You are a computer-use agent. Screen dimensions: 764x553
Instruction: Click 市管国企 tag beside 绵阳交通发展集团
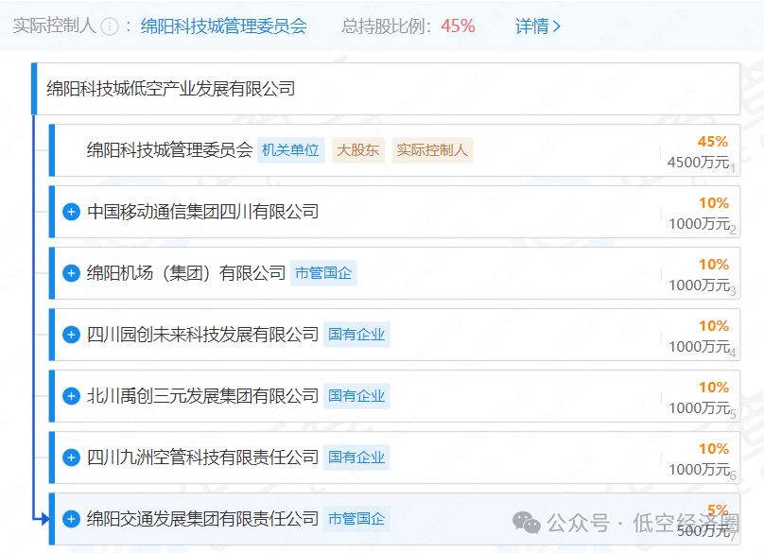click(356, 519)
